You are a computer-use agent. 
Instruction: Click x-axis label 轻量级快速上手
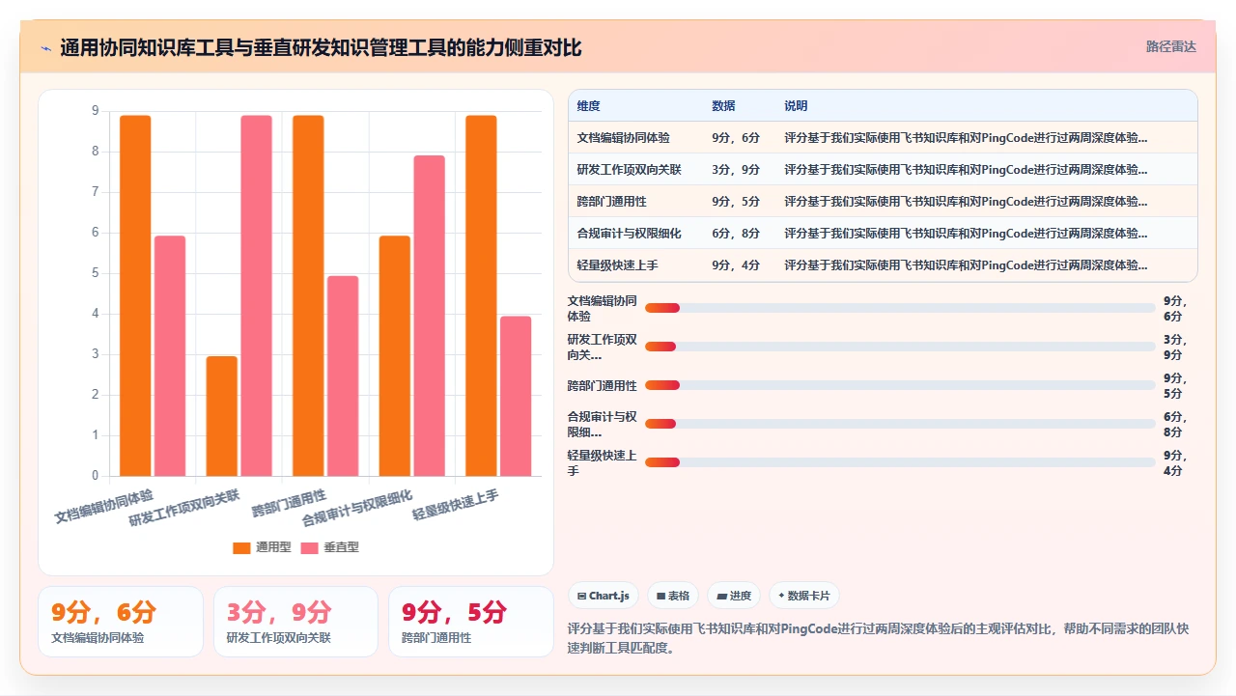(x=456, y=504)
